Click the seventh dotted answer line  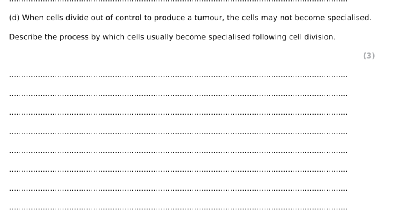pos(178,190)
